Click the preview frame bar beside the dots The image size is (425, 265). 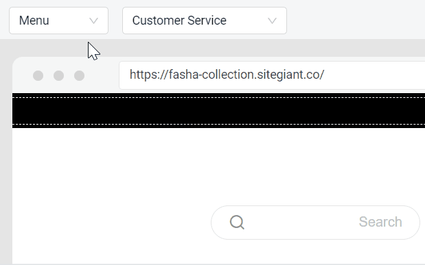click(x=102, y=75)
